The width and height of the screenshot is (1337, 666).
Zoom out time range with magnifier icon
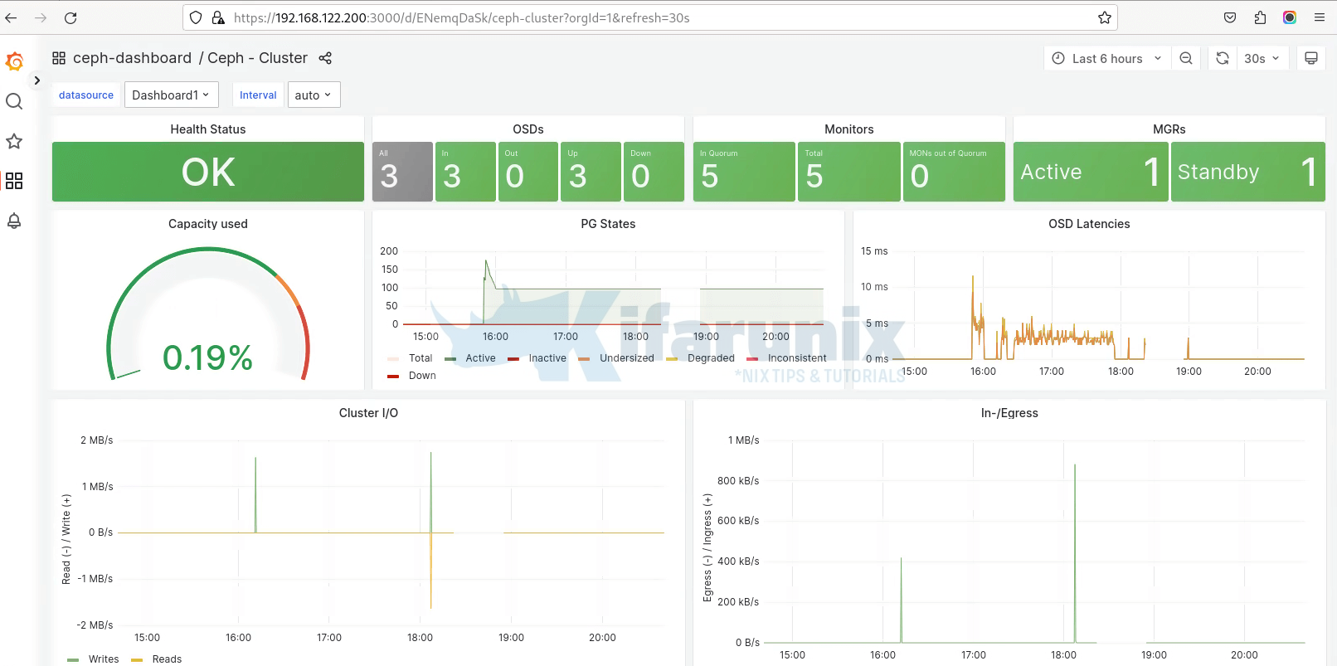coord(1186,58)
